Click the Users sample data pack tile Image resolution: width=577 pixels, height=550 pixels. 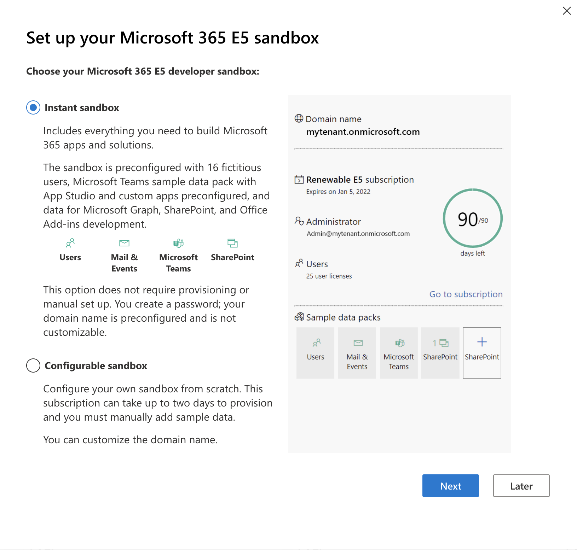tap(315, 353)
